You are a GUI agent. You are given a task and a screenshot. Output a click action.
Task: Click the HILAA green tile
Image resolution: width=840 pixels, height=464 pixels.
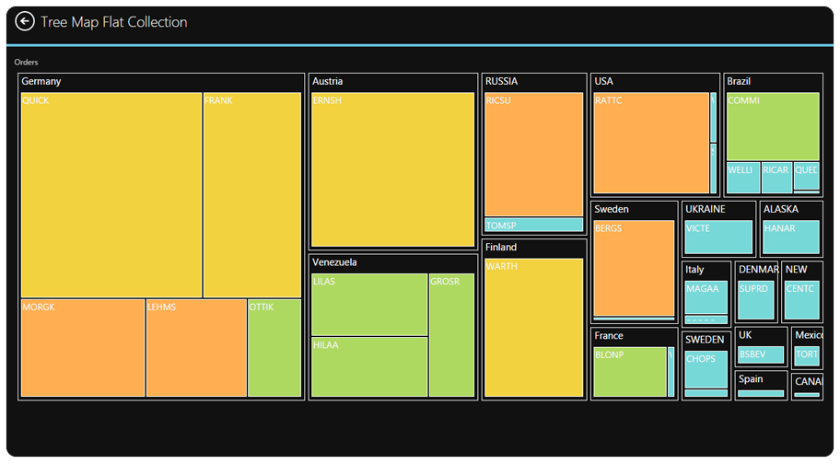pos(369,366)
